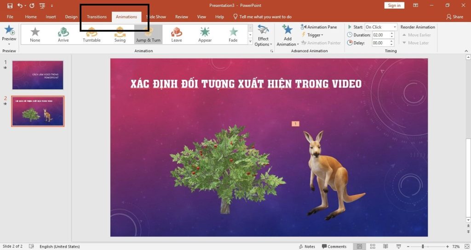
Task: Open the Start On Click combo box
Action: click(x=381, y=27)
